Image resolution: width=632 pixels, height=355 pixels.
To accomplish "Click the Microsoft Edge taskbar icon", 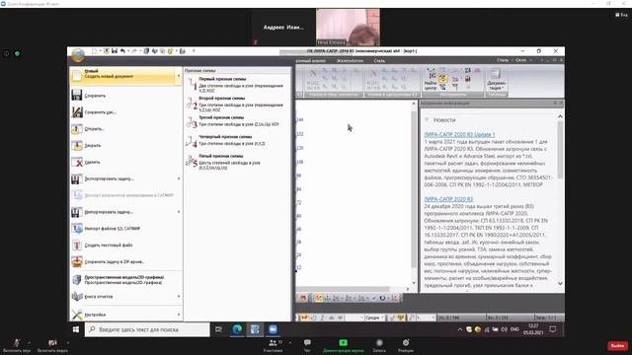I will click(x=237, y=329).
